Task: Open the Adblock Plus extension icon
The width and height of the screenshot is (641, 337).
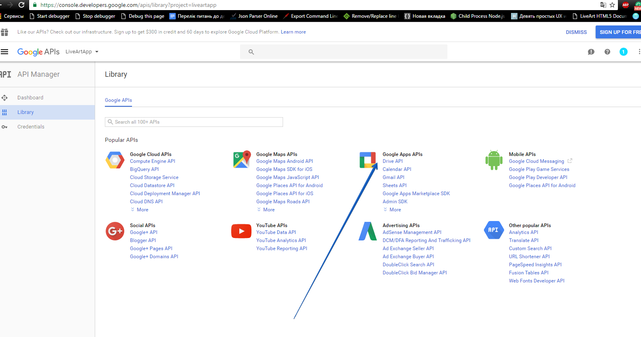Action: coord(626,5)
